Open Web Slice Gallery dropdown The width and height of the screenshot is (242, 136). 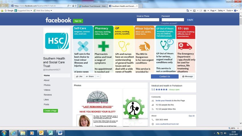point(43,11)
